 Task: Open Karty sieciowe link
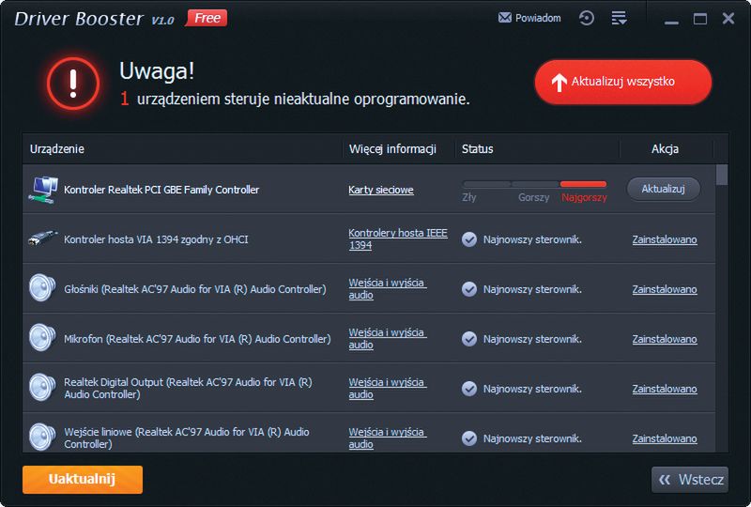[381, 190]
